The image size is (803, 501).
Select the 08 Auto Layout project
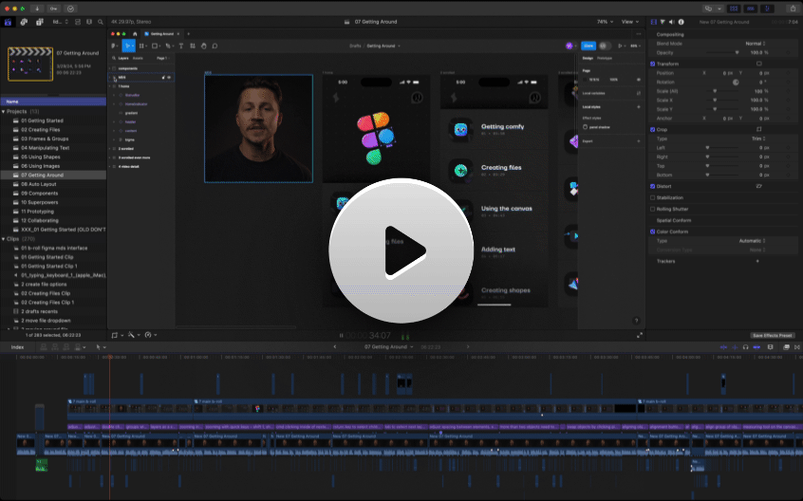click(x=37, y=184)
